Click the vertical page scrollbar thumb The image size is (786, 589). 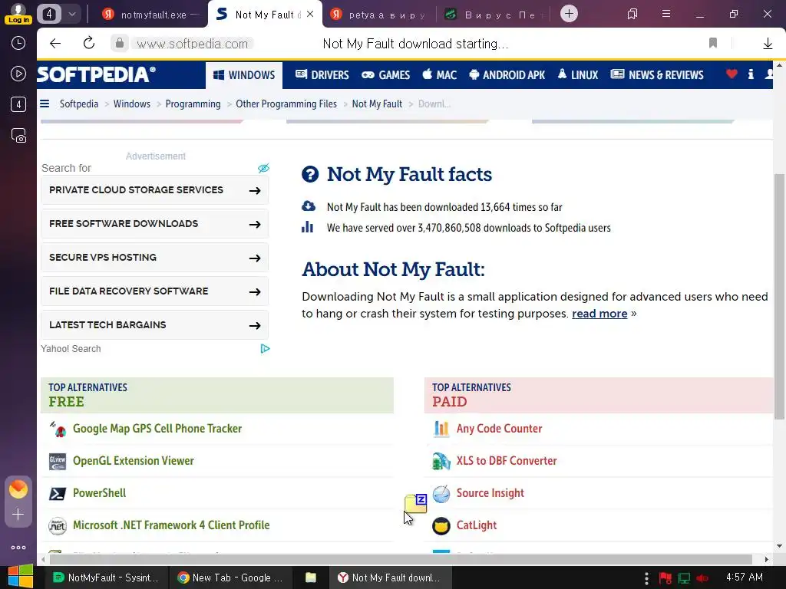779,297
